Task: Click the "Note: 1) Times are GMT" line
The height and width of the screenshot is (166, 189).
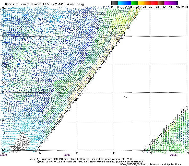Action: point(81,159)
